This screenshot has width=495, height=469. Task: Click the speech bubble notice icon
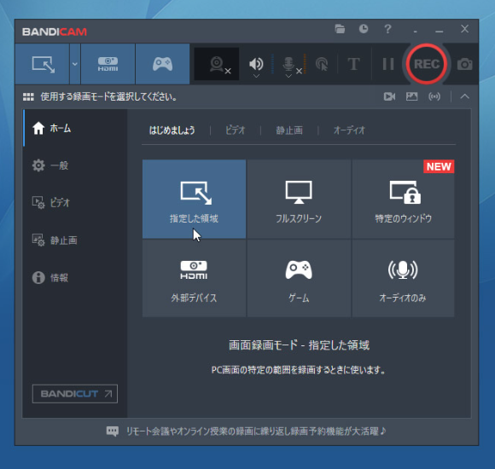tap(113, 431)
